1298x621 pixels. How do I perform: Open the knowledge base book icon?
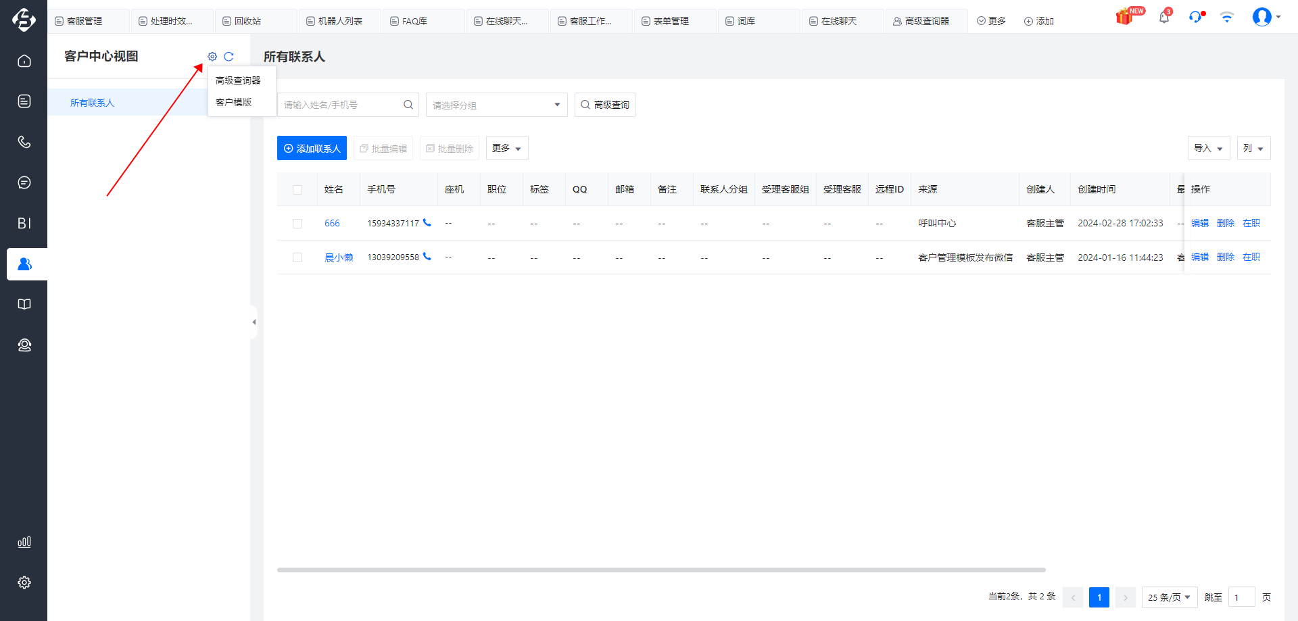point(24,304)
